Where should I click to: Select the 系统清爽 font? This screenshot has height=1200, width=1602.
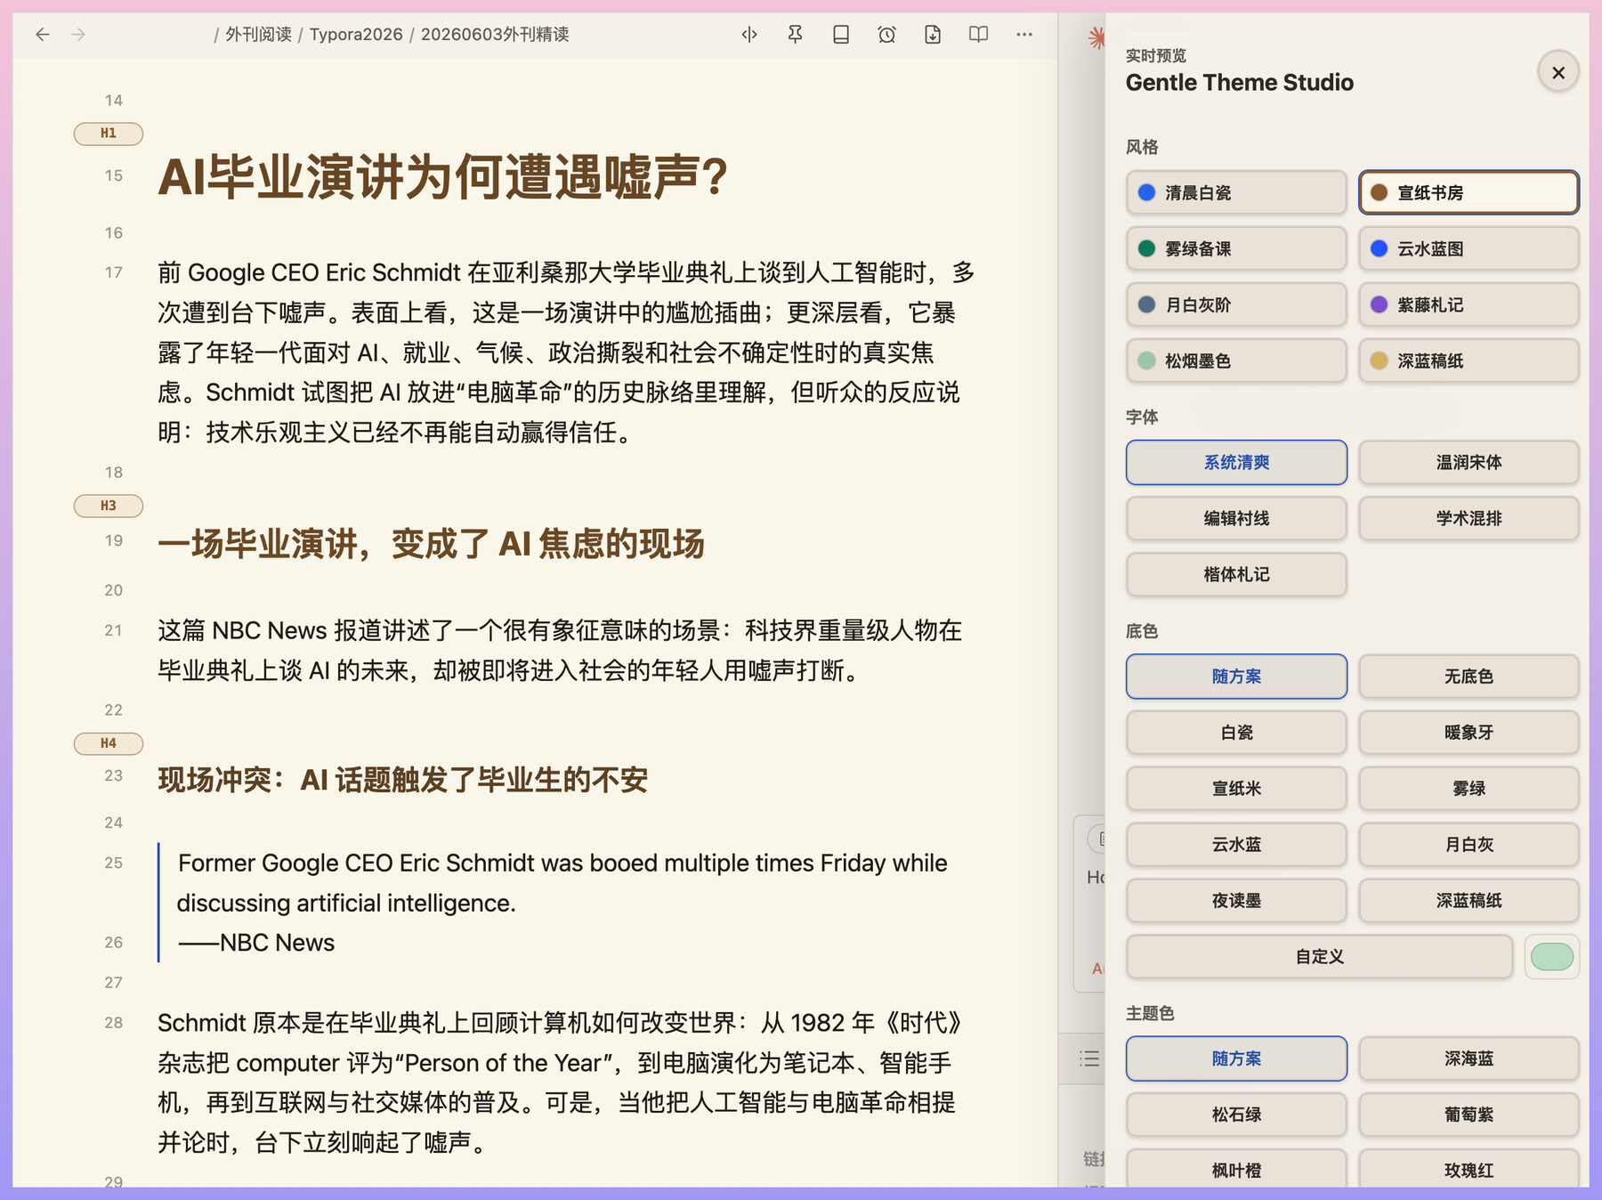click(1236, 462)
